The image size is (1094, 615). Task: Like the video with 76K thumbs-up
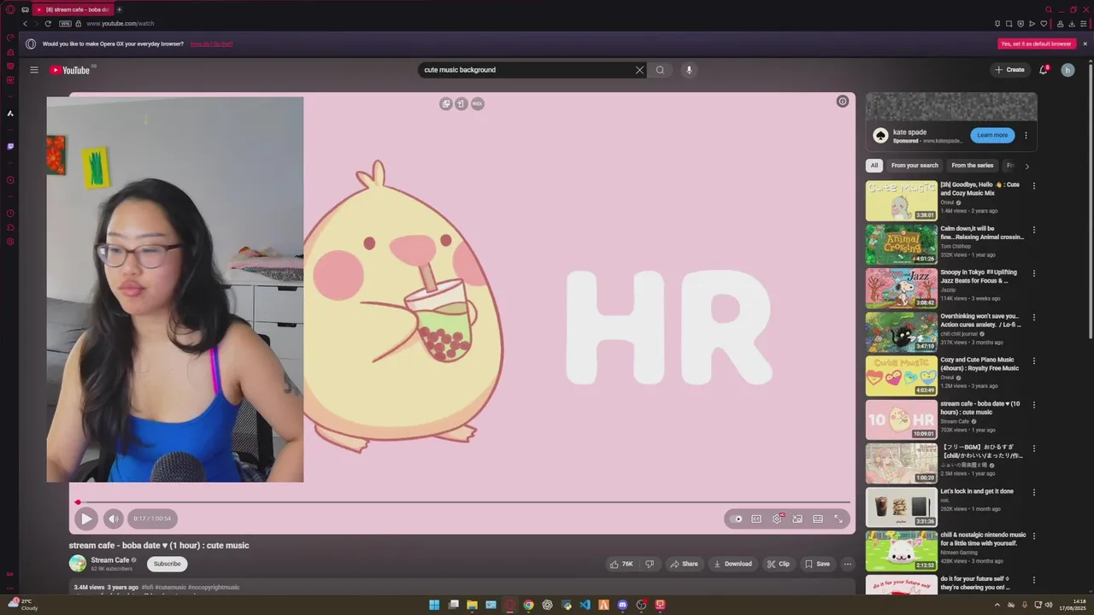[621, 564]
